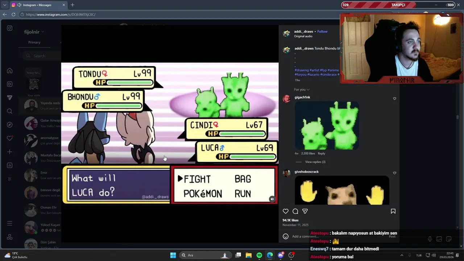This screenshot has width=464, height=261.
Task: Open the #foryou hashtag
Action: 300,75
